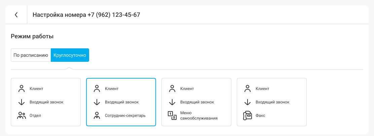Choose the Меню самообслуживания routing card

point(196,102)
